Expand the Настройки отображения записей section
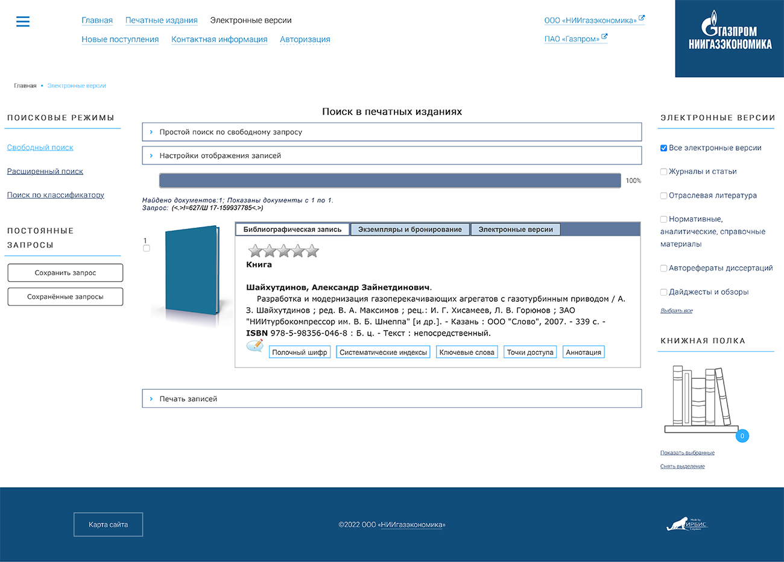Viewport: 784px width, 562px height. click(x=391, y=155)
